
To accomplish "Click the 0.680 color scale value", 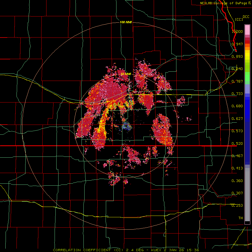I will tap(237, 106).
